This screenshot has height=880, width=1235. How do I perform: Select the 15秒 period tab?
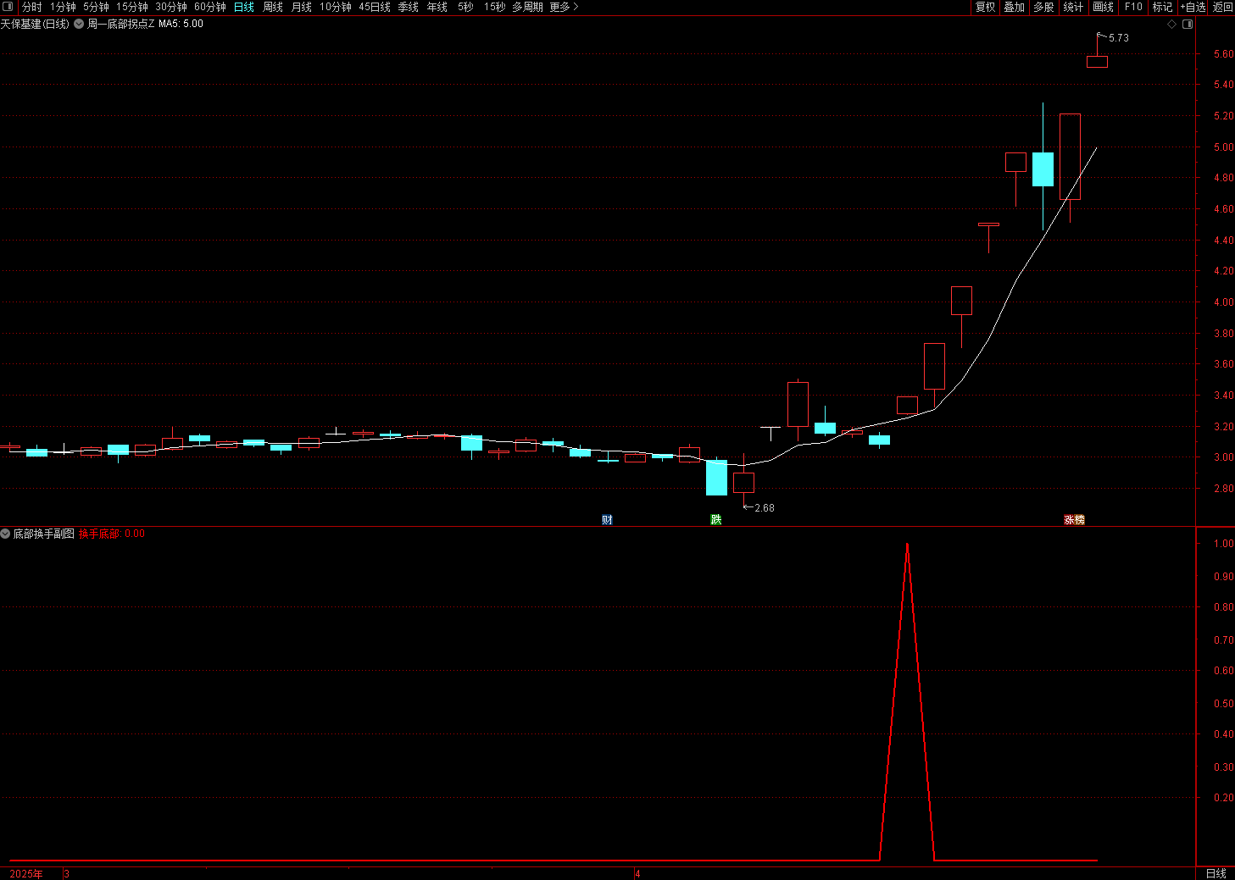[494, 7]
